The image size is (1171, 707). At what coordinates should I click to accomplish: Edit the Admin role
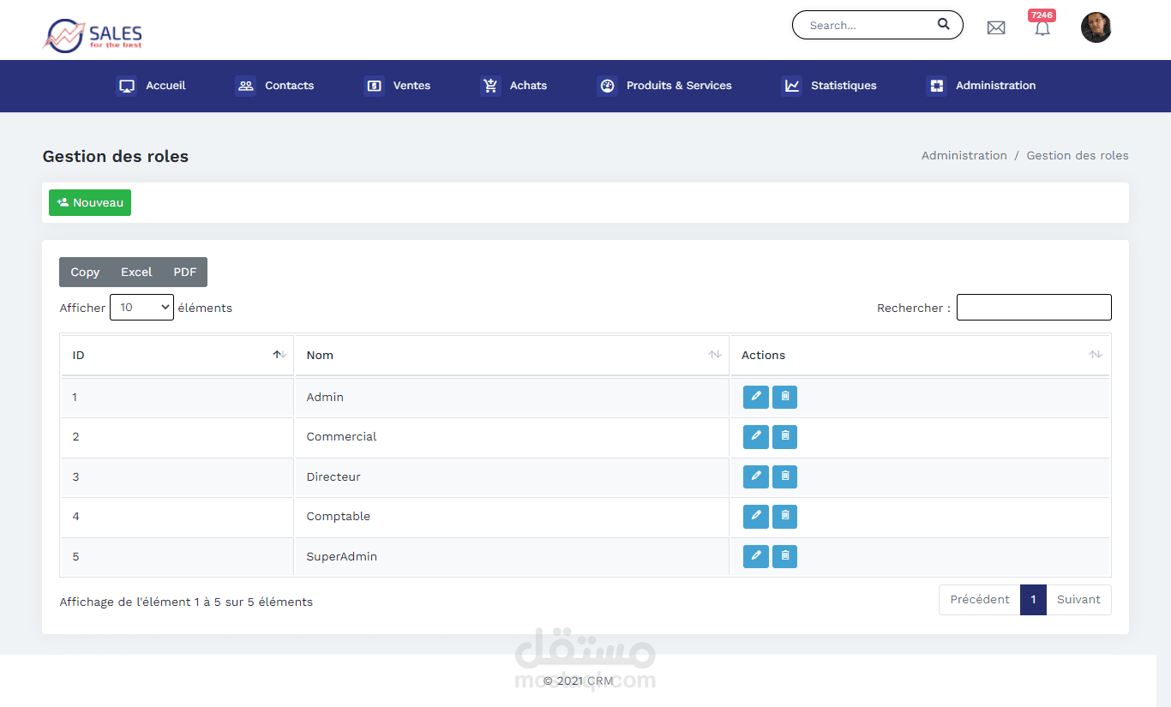point(756,398)
